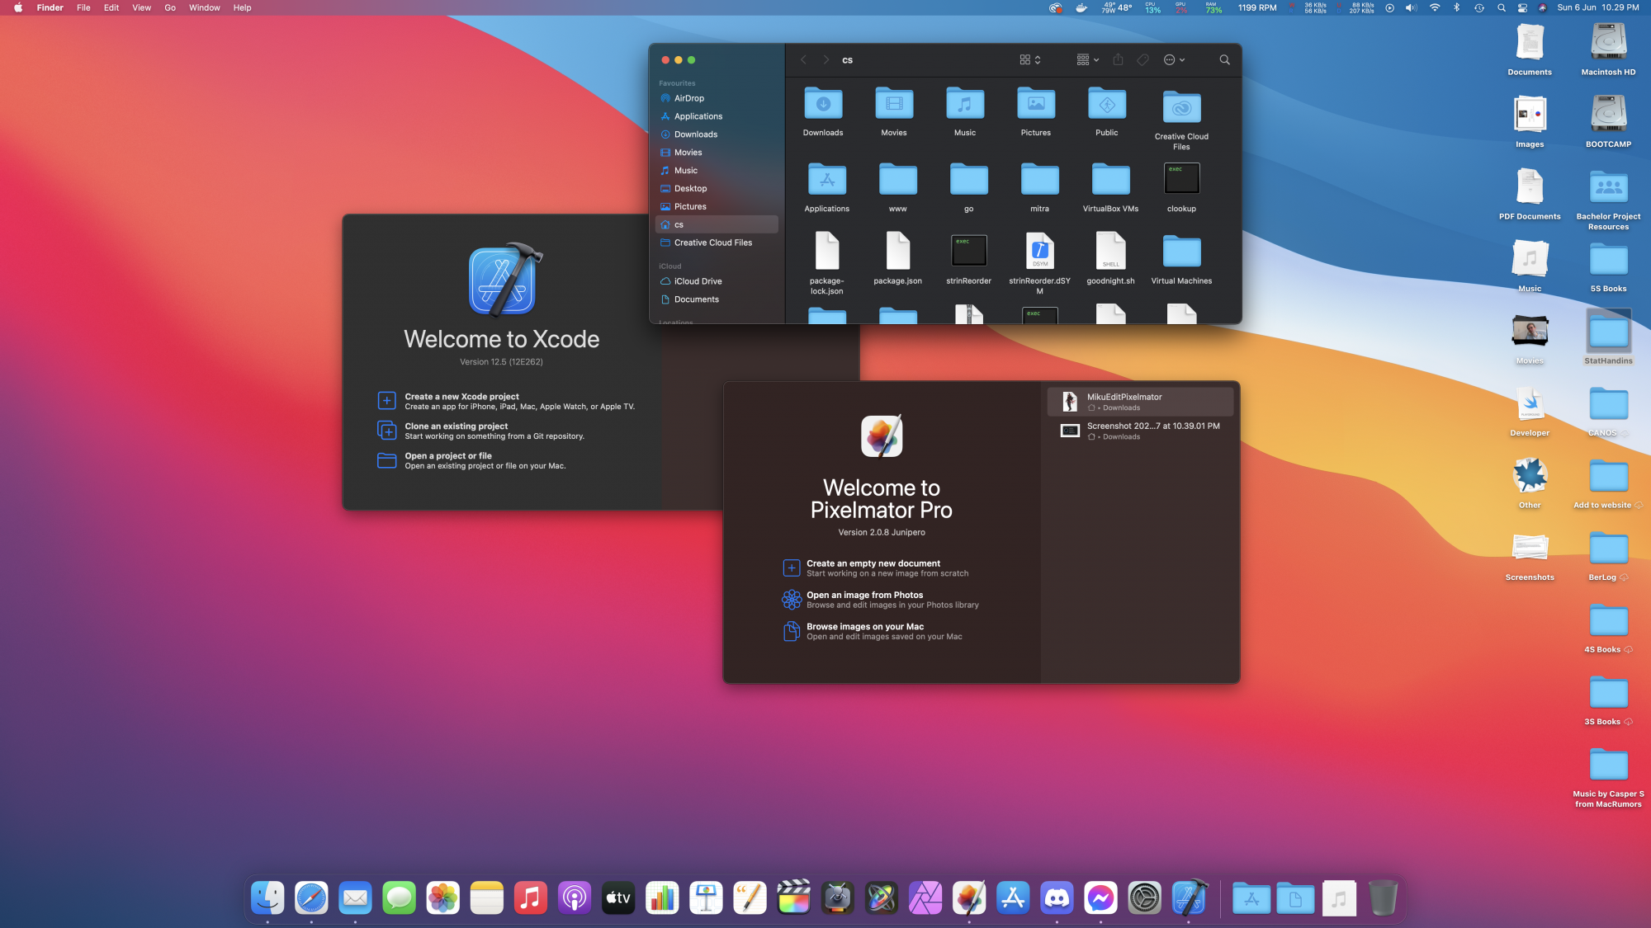Open the Time Machine menu bar icon
The width and height of the screenshot is (1651, 928).
point(1478,7)
